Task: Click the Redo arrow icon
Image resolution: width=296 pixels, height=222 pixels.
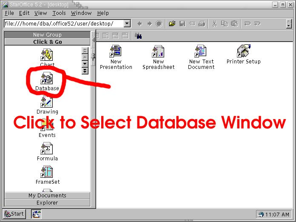Action: (x=257, y=24)
